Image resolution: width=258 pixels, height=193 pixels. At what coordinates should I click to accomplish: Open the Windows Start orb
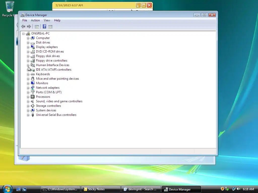point(7,189)
